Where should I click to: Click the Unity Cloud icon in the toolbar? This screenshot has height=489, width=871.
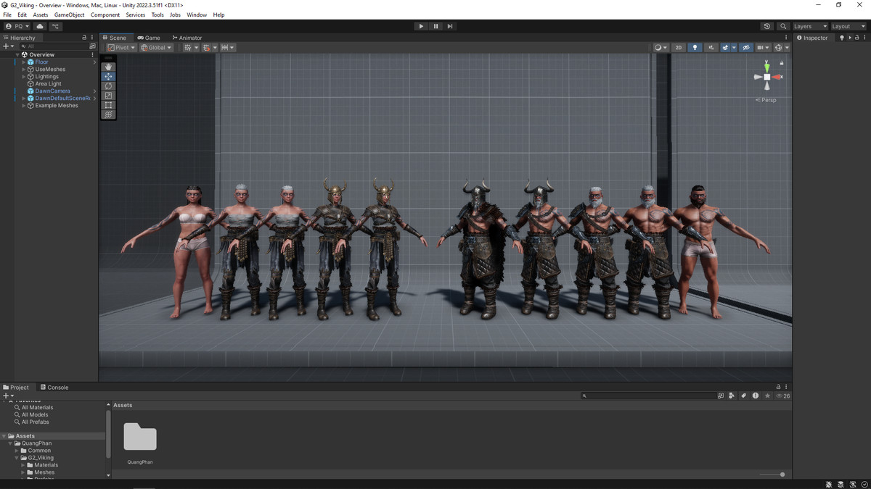(40, 26)
